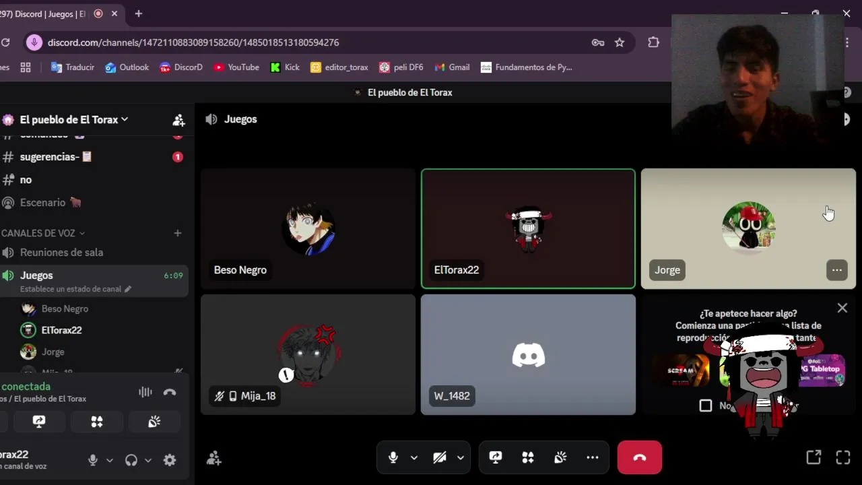Select W_1482 video tile
This screenshot has height=485, width=862.
tap(528, 354)
